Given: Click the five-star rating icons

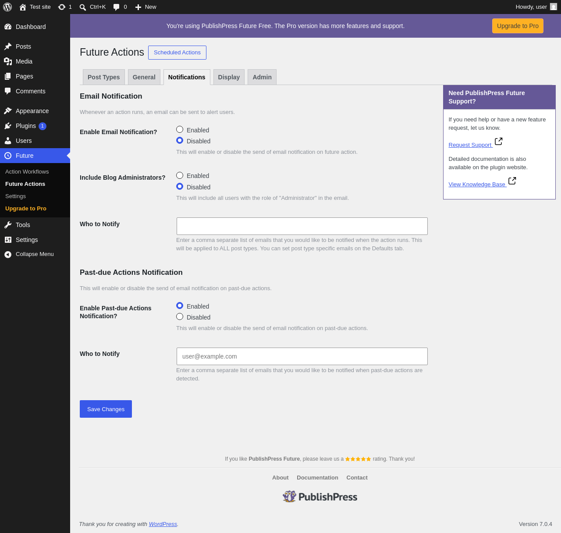Looking at the screenshot, I should pyautogui.click(x=358, y=459).
